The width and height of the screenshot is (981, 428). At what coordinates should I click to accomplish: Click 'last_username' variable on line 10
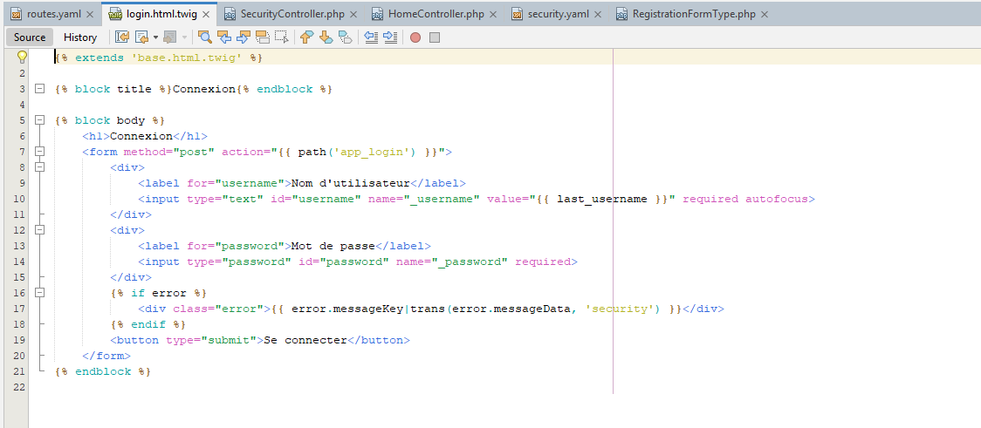point(602,199)
